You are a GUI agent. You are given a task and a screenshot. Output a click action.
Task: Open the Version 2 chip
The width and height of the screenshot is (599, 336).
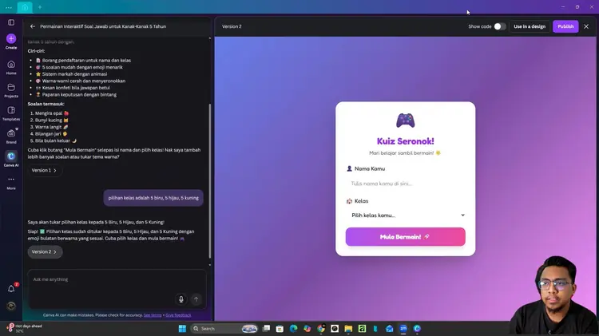coord(44,251)
